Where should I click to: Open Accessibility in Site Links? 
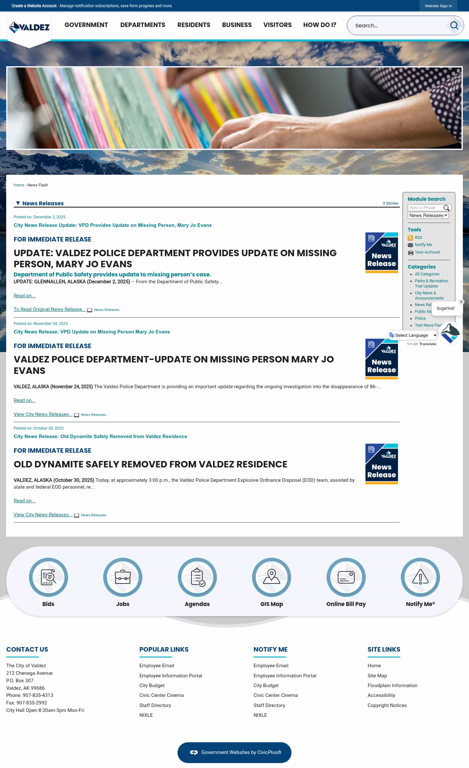(381, 695)
